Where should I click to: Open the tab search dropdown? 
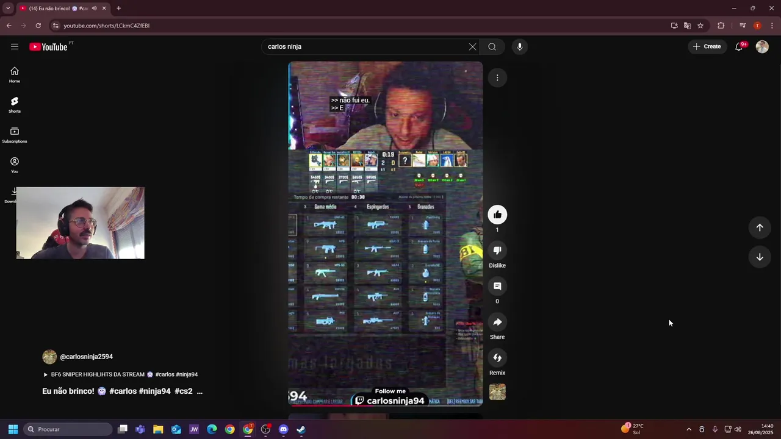[x=8, y=9]
